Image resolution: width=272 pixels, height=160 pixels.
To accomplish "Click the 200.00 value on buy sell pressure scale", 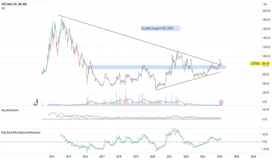I will [x=266, y=109].
